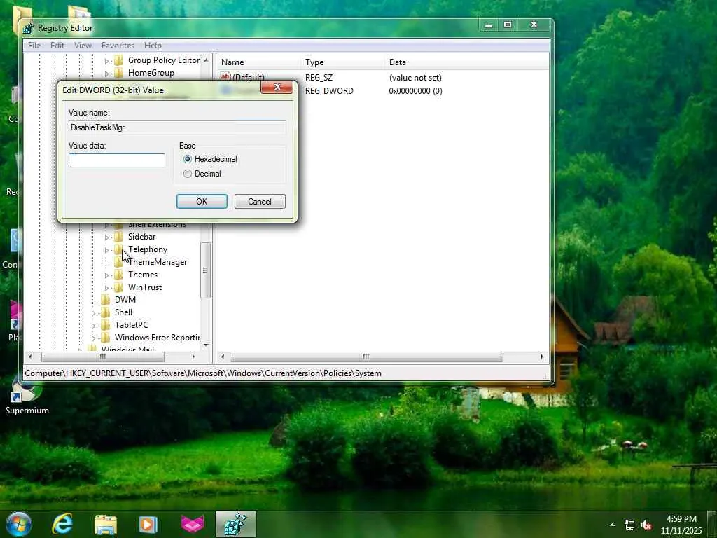Click the values pane horizontal scrollbar thumb
Screen dimensions: 717x538
(366, 357)
